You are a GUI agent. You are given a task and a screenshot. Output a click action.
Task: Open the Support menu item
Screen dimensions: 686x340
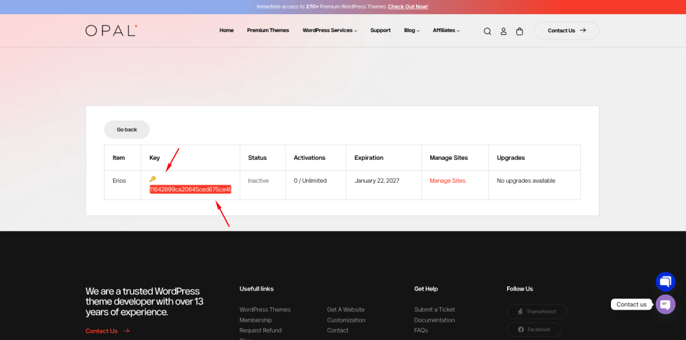click(x=381, y=31)
